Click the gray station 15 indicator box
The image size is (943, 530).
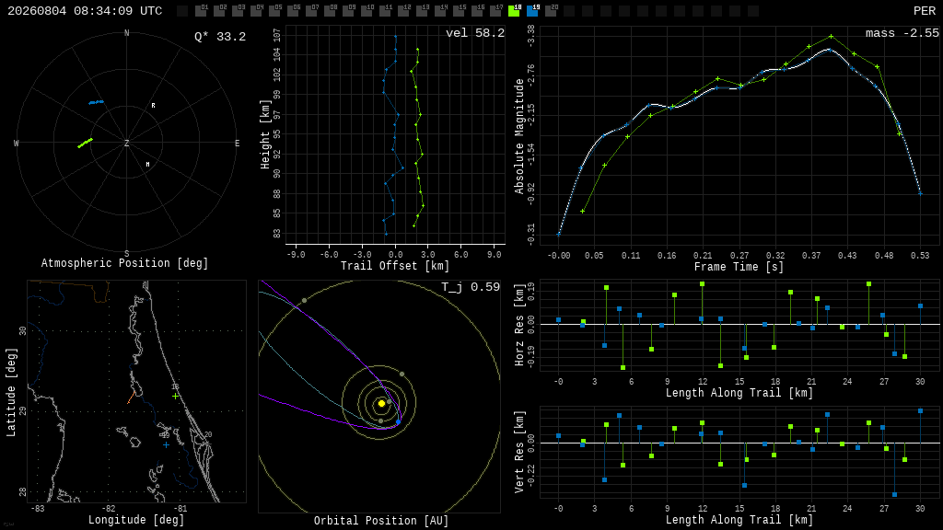[459, 11]
